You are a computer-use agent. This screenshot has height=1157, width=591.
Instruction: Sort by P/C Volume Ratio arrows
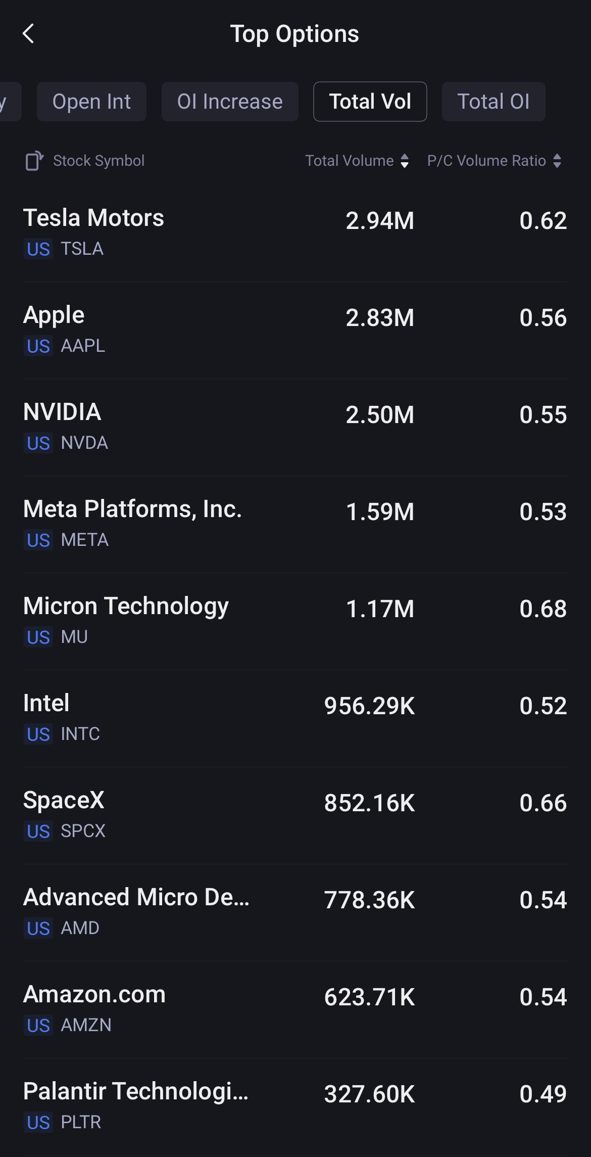(557, 161)
